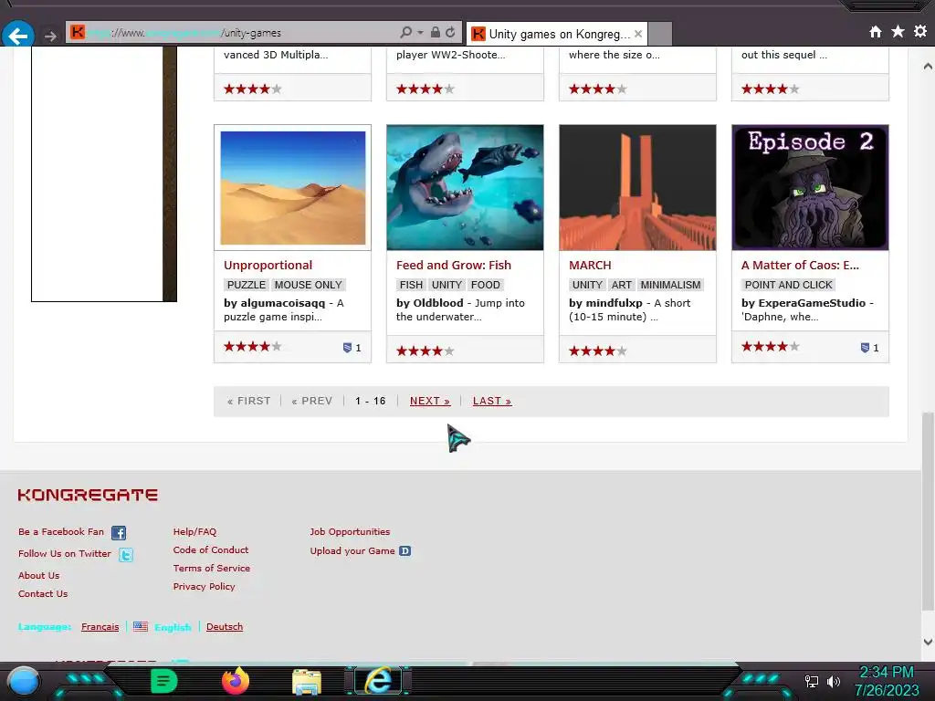Click the developer D icon beside Upload your Game
935x701 pixels.
click(x=404, y=550)
